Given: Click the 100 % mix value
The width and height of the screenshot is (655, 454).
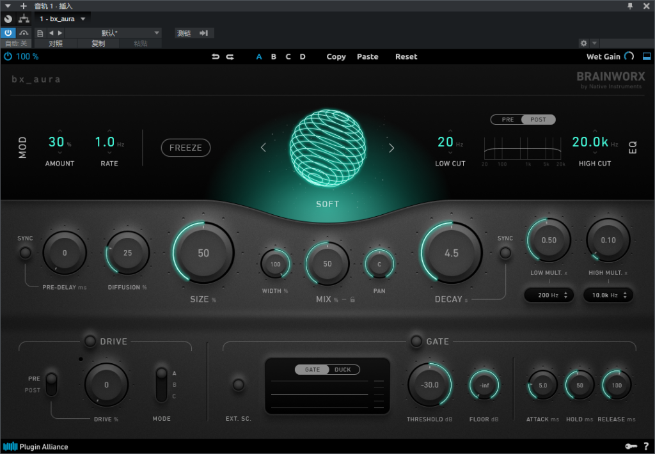Looking at the screenshot, I should [27, 56].
